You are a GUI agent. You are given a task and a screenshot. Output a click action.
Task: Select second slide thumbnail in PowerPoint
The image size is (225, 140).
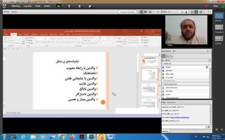coord(150,74)
